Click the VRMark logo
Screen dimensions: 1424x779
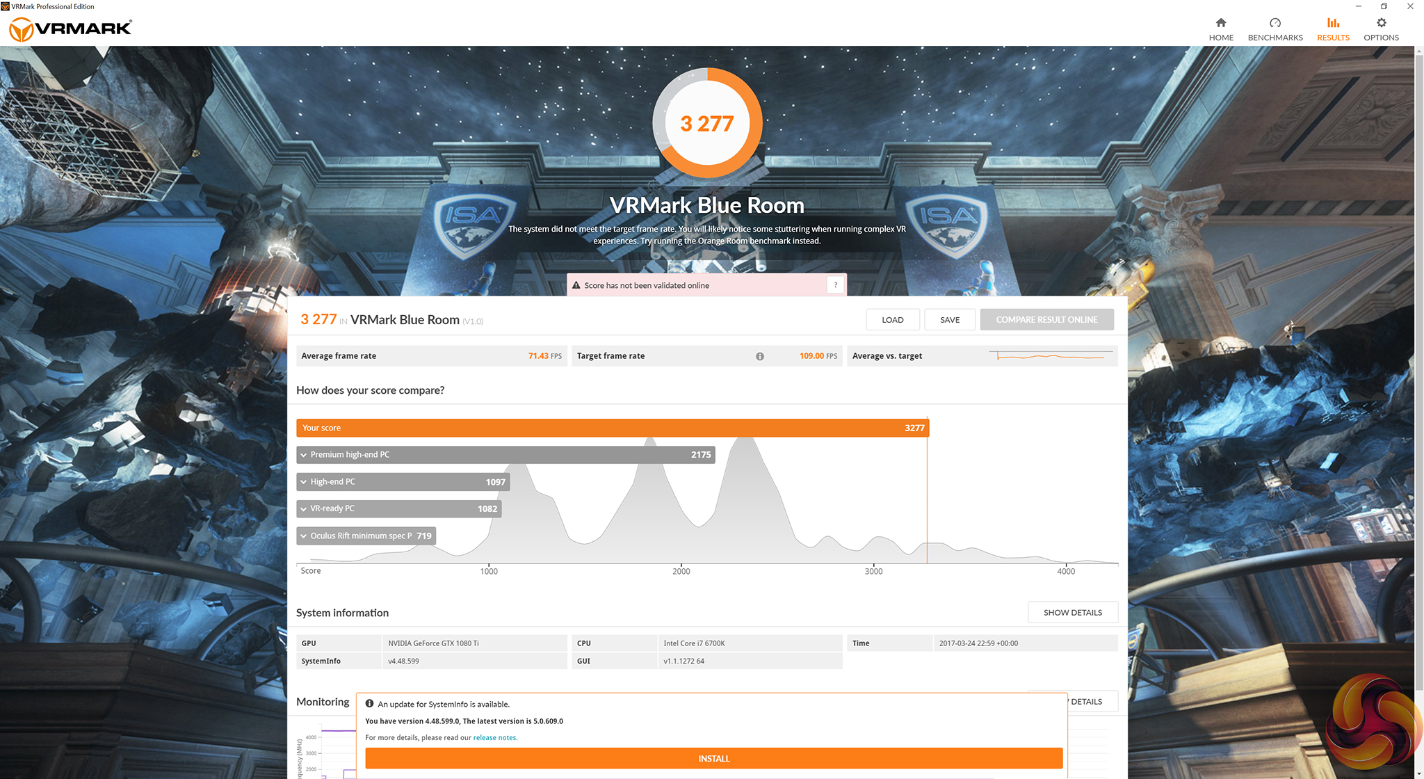[x=70, y=29]
